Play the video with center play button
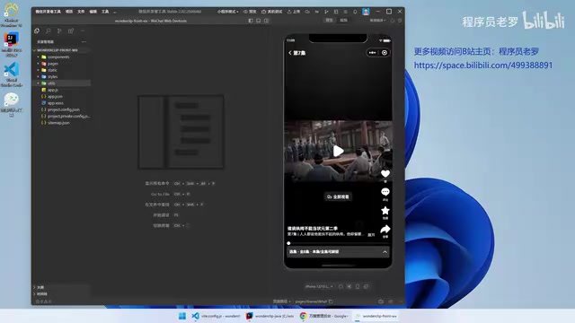The height and width of the screenshot is (323, 575). pyautogui.click(x=338, y=151)
